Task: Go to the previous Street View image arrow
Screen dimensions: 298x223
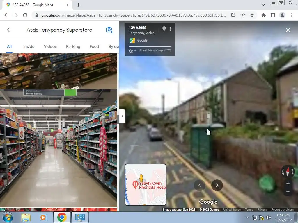Action: (200, 185)
